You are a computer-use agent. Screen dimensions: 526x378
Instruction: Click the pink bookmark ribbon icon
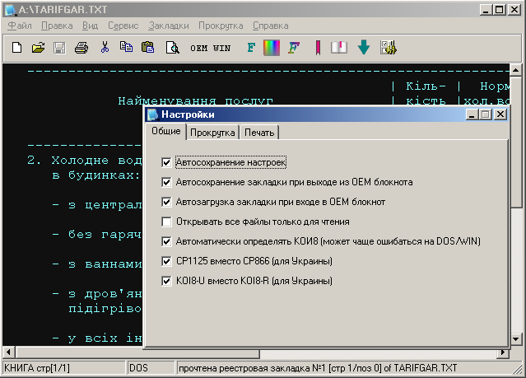pos(318,48)
